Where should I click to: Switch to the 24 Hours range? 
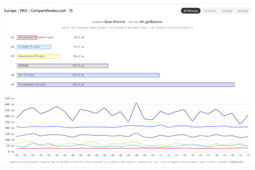(x=210, y=11)
